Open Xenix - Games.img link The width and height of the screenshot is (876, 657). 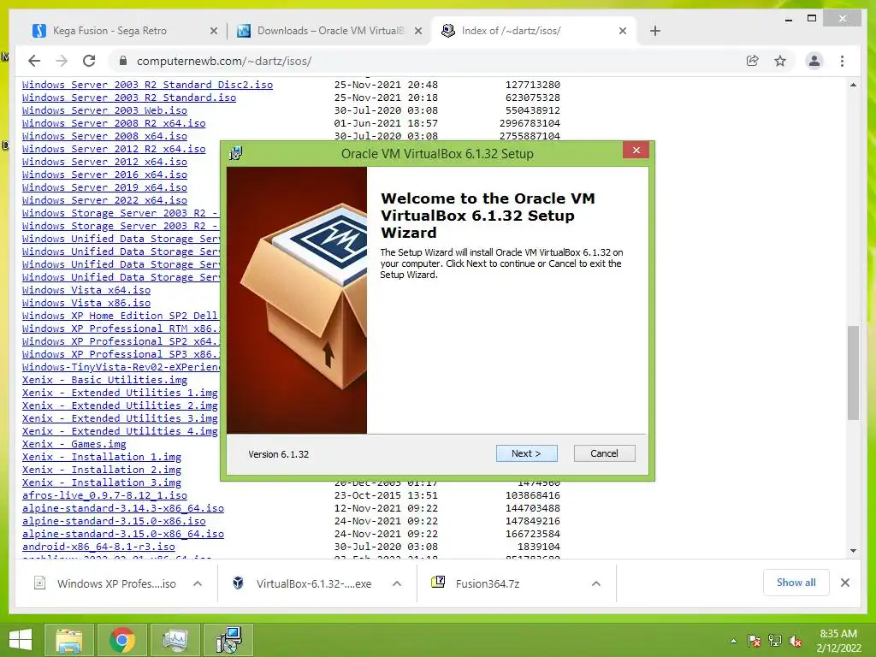74,445
